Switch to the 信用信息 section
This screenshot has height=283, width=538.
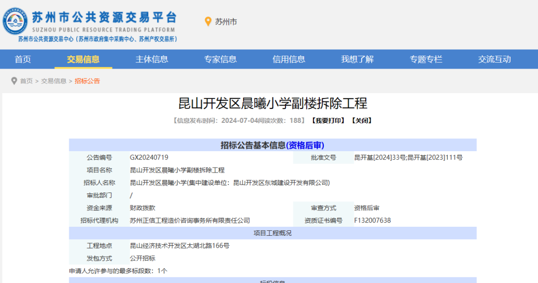(289, 59)
